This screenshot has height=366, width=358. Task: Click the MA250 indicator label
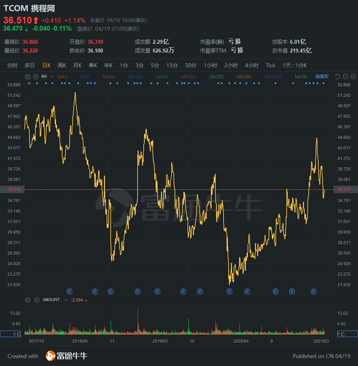click(216, 76)
